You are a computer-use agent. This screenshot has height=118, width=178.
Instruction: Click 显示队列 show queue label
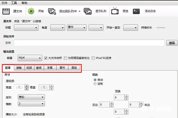(x=101, y=11)
